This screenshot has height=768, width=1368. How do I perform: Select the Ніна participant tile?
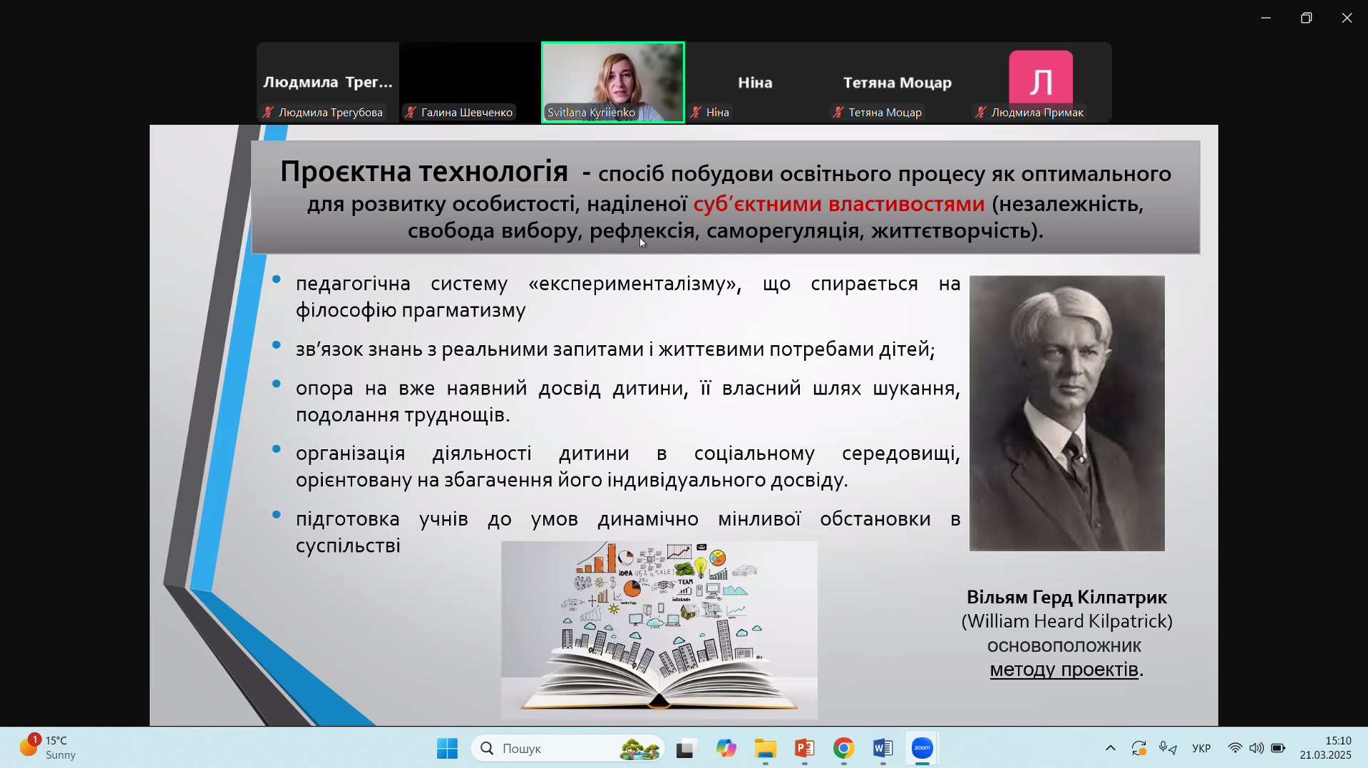(755, 82)
